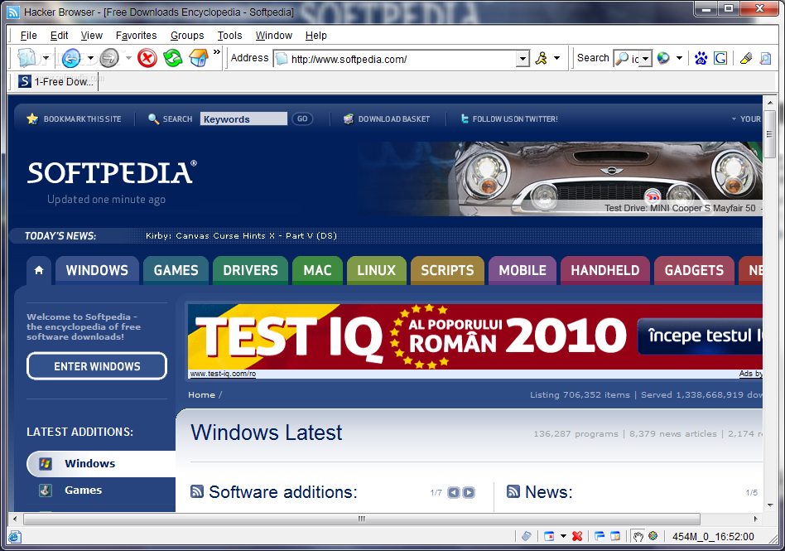Switch to the GADGETS category tab
The height and width of the screenshot is (551, 785).
(x=694, y=270)
